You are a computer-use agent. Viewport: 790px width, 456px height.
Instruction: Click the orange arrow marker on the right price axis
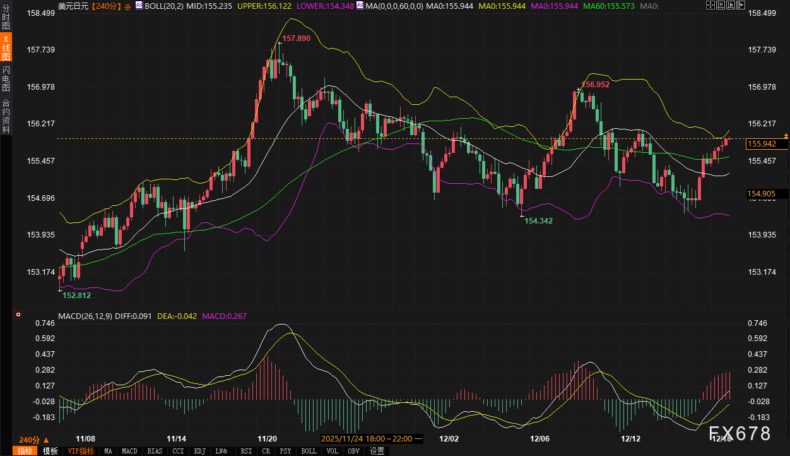tap(786, 136)
